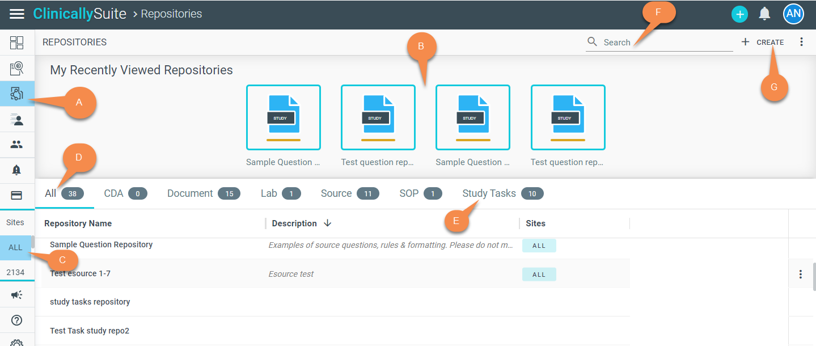The width and height of the screenshot is (816, 346).
Task: Click the CREATE button
Action: (763, 42)
